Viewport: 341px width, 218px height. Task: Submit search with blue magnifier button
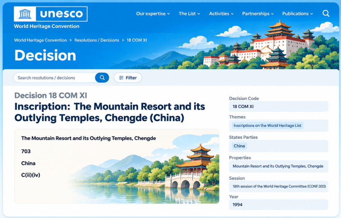[x=102, y=78]
